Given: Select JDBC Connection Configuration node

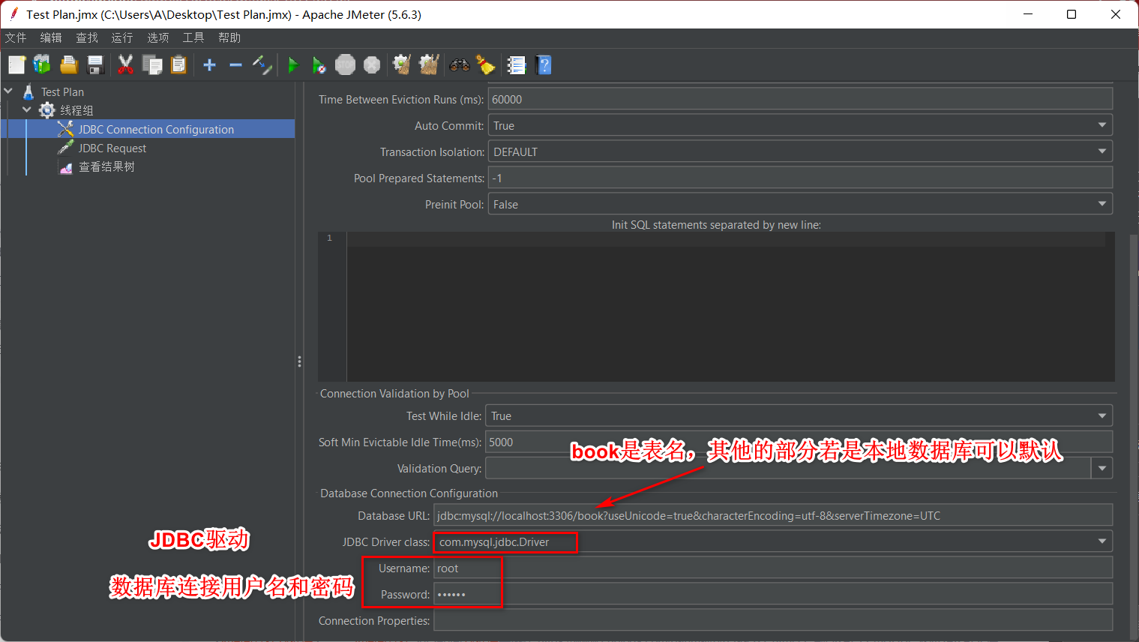Looking at the screenshot, I should tap(156, 129).
